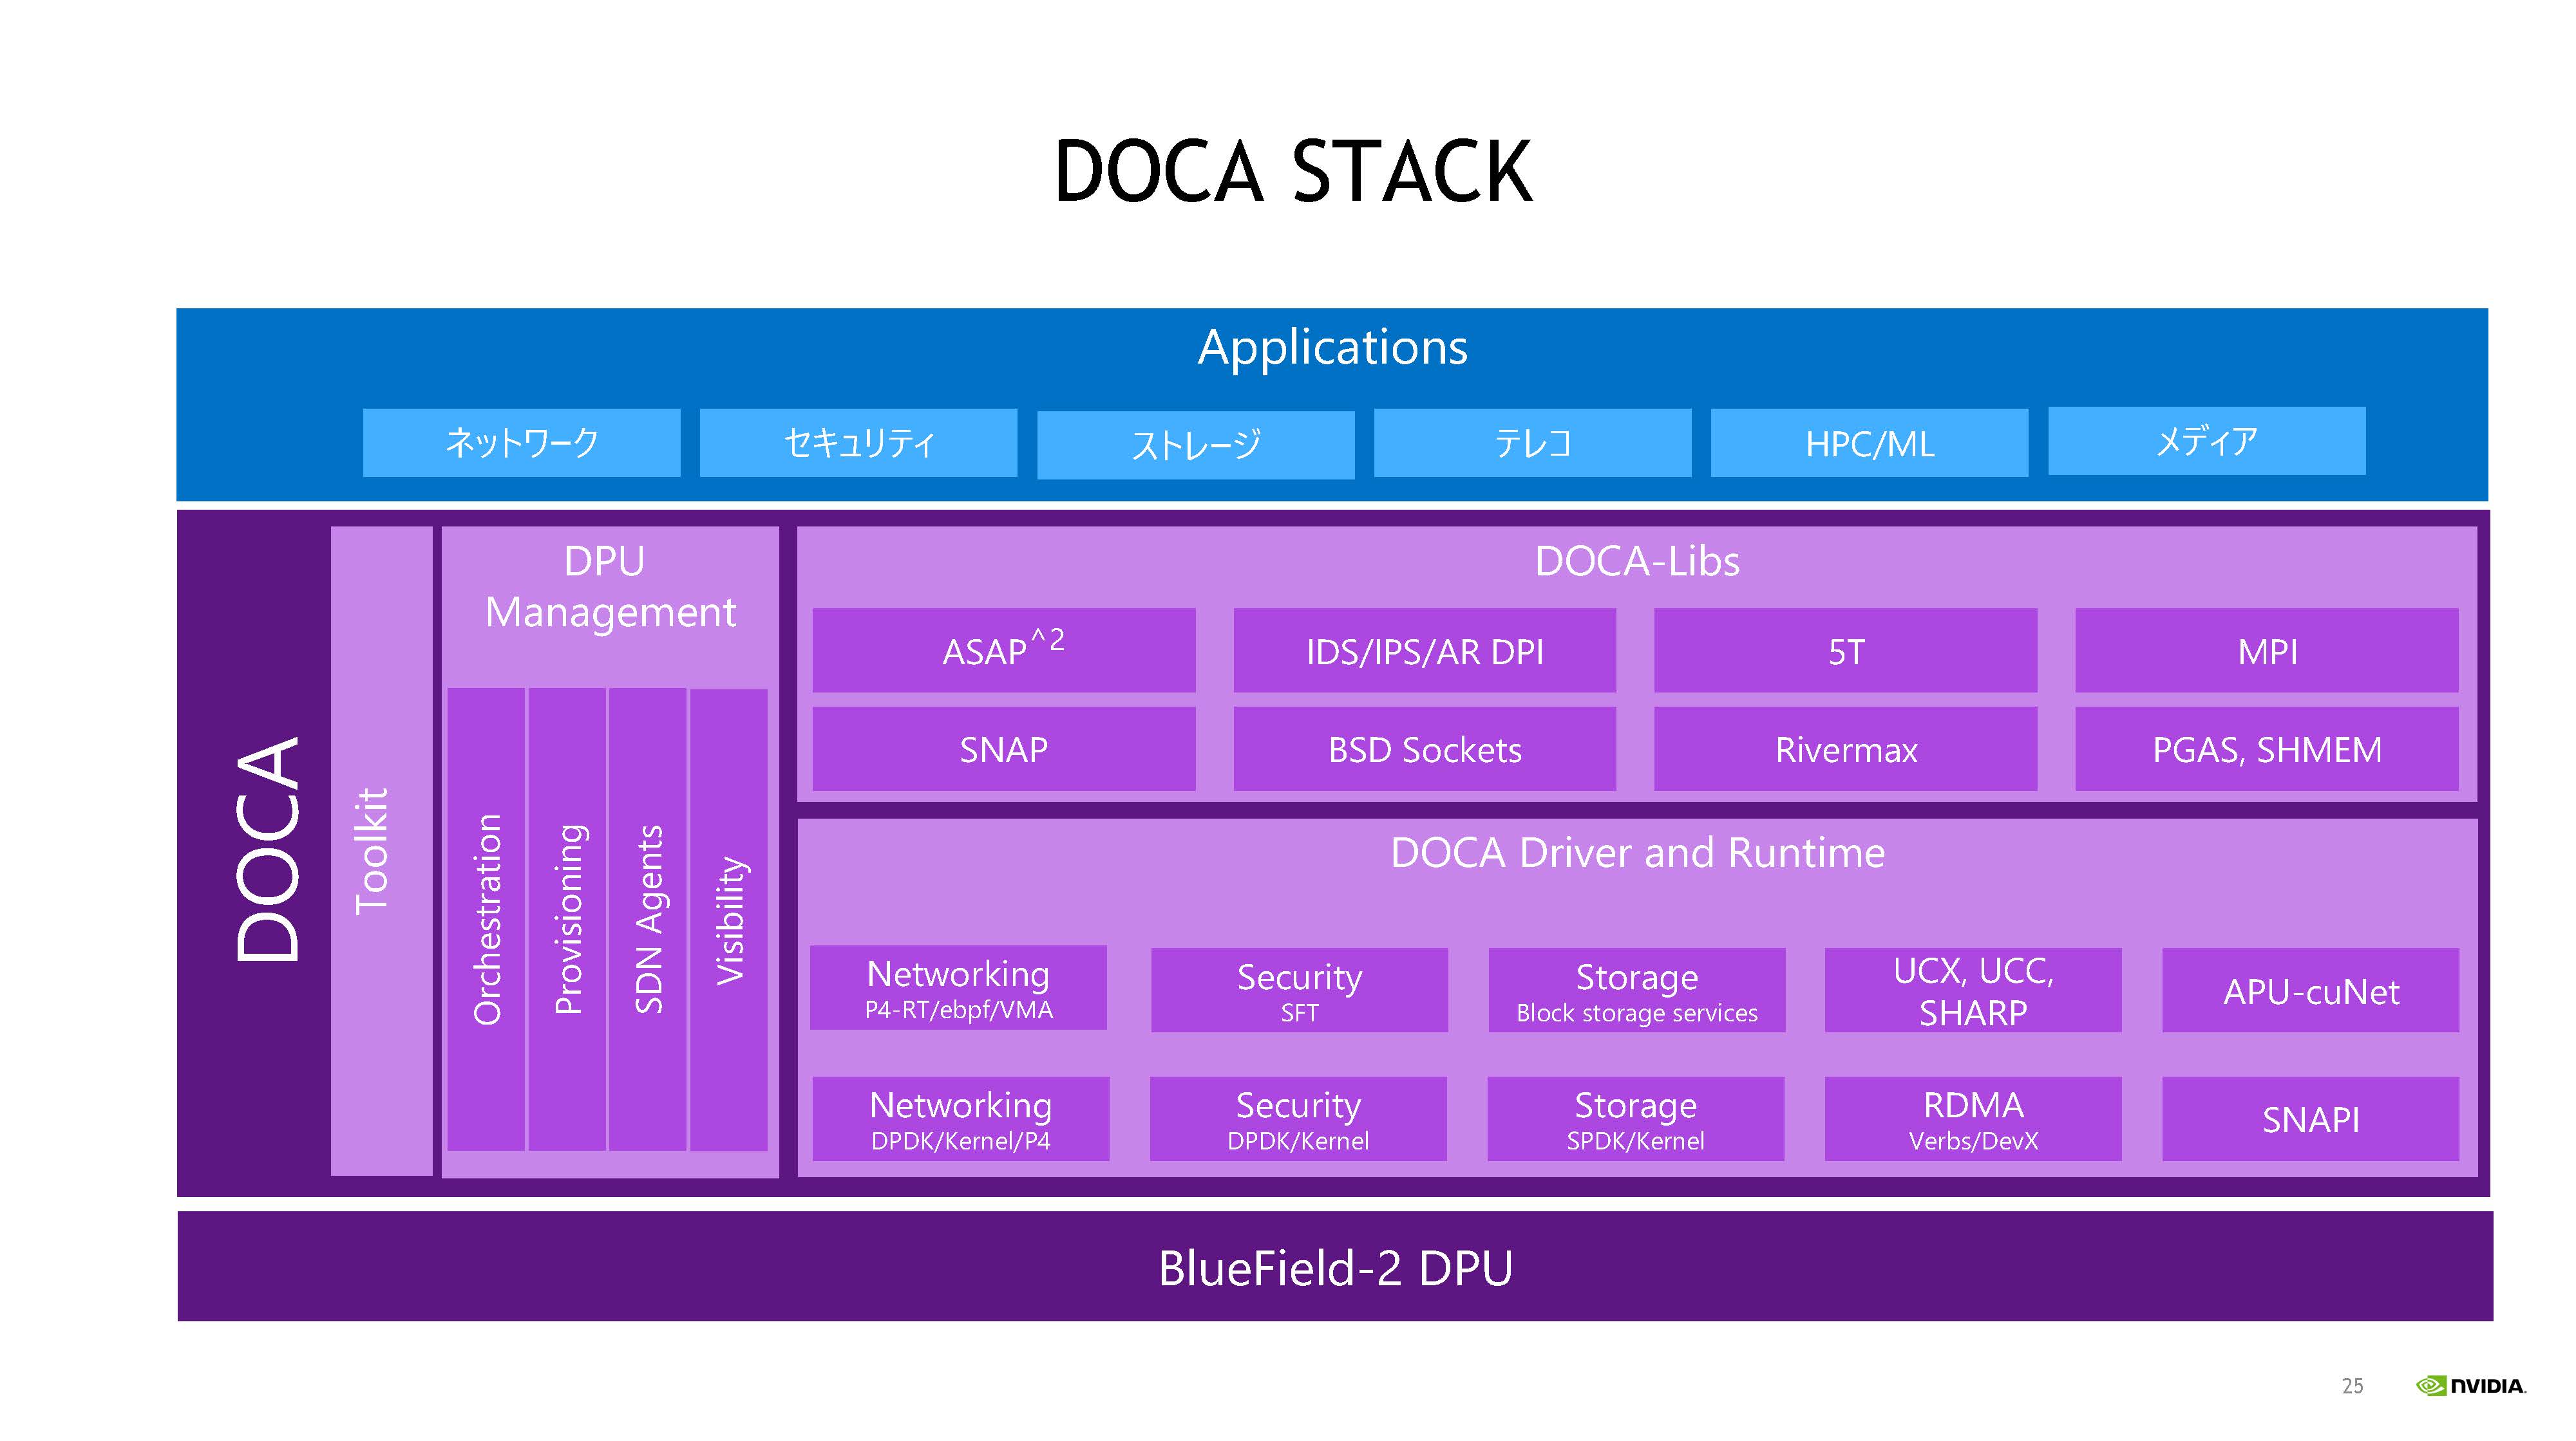
Task: Select Security DPDK/Kernel box
Action: point(1298,1118)
